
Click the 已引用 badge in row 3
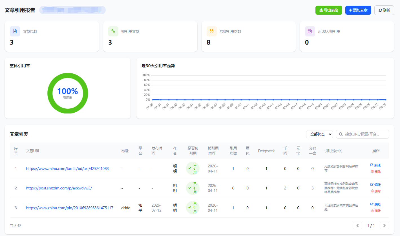193,207
